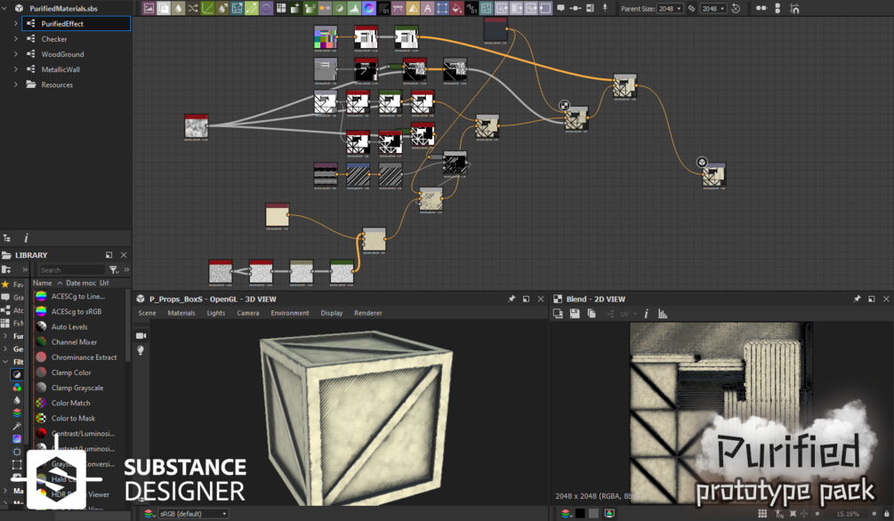Viewport: 894px width, 521px height.
Task: Select the Adjustments filter subcategory icon
Action: point(17,374)
